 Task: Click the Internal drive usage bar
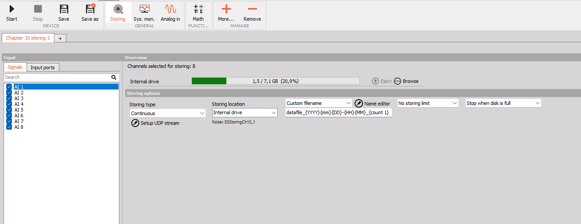(x=275, y=81)
